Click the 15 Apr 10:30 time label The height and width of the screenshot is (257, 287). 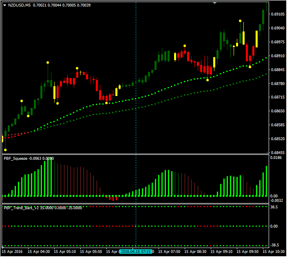pyautogui.click(x=274, y=252)
